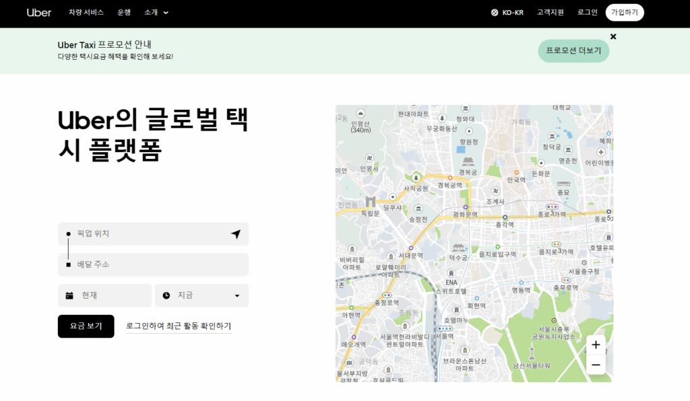This screenshot has height=401, width=690.
Task: Click the 서울중구청 marker on map
Action: [584, 262]
